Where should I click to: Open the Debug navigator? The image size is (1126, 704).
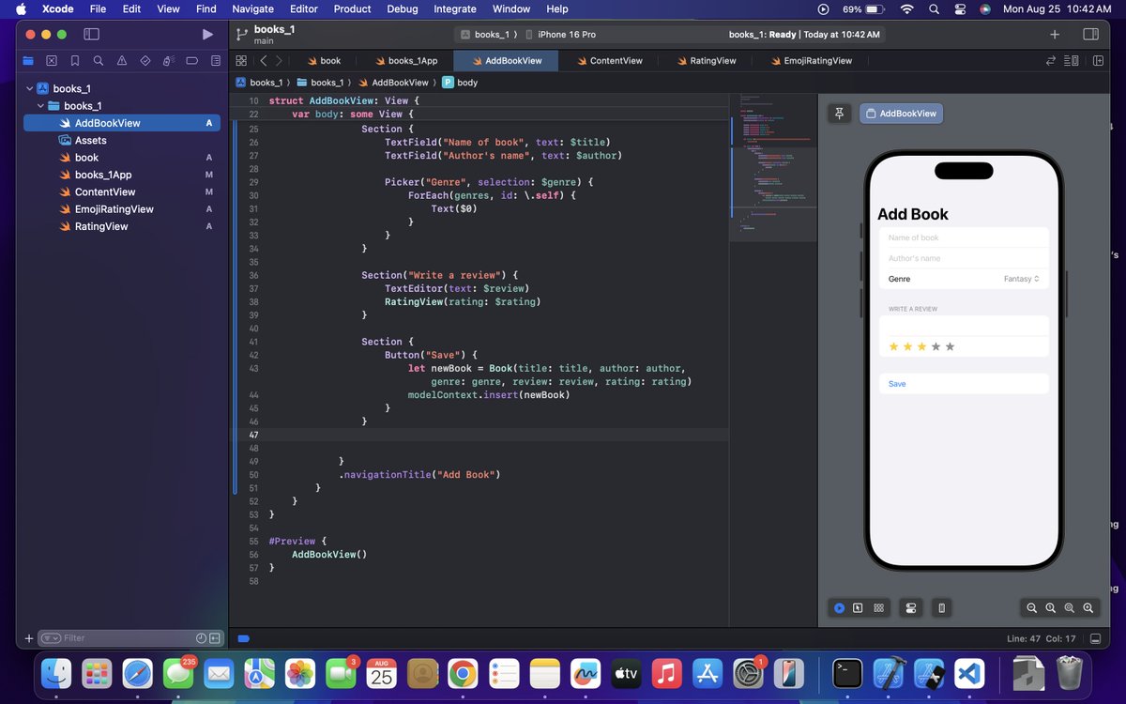click(169, 60)
